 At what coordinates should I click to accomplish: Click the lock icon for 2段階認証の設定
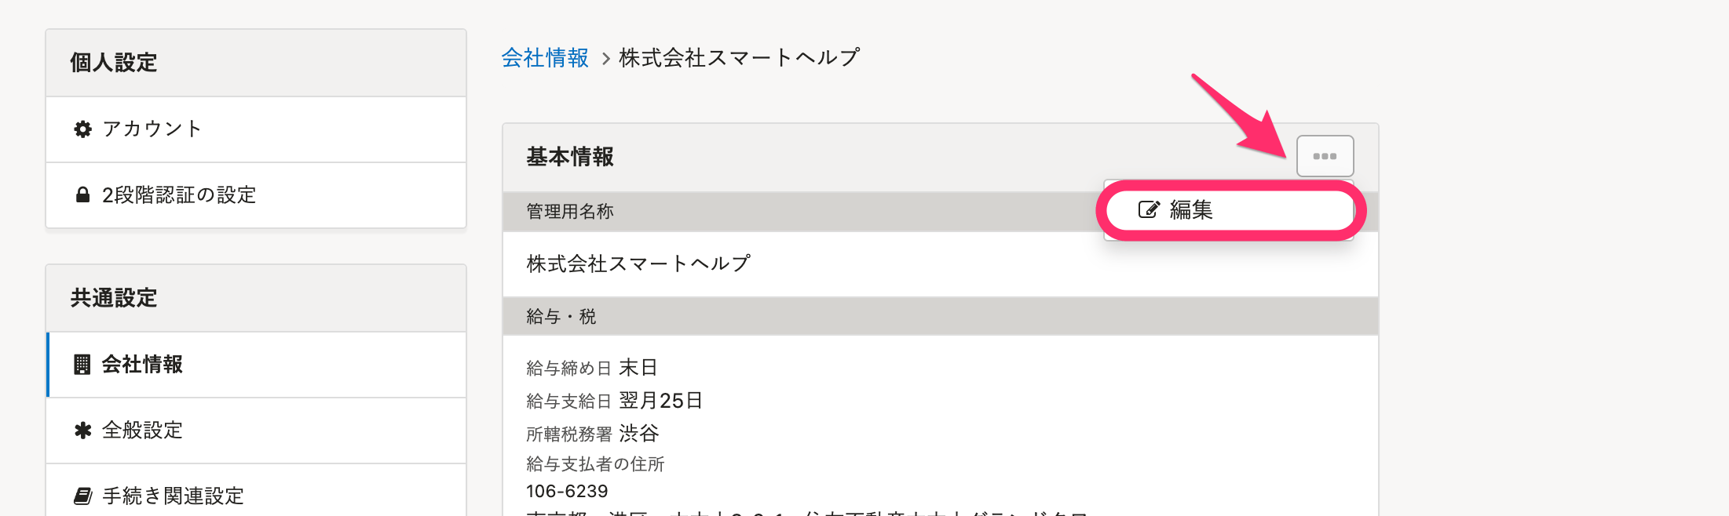(x=82, y=194)
